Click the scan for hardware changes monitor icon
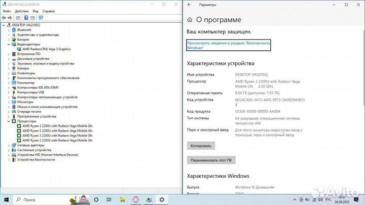Viewport: 365px width, 205px height. pyautogui.click(x=41, y=18)
